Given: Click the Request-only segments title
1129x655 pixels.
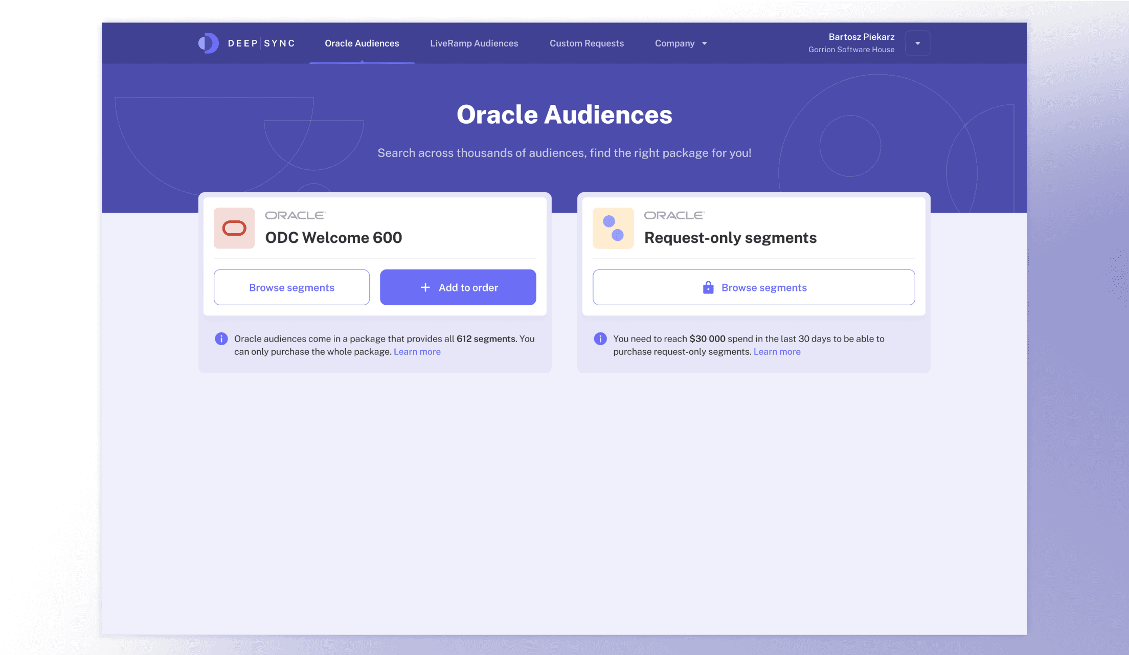Looking at the screenshot, I should coord(730,238).
